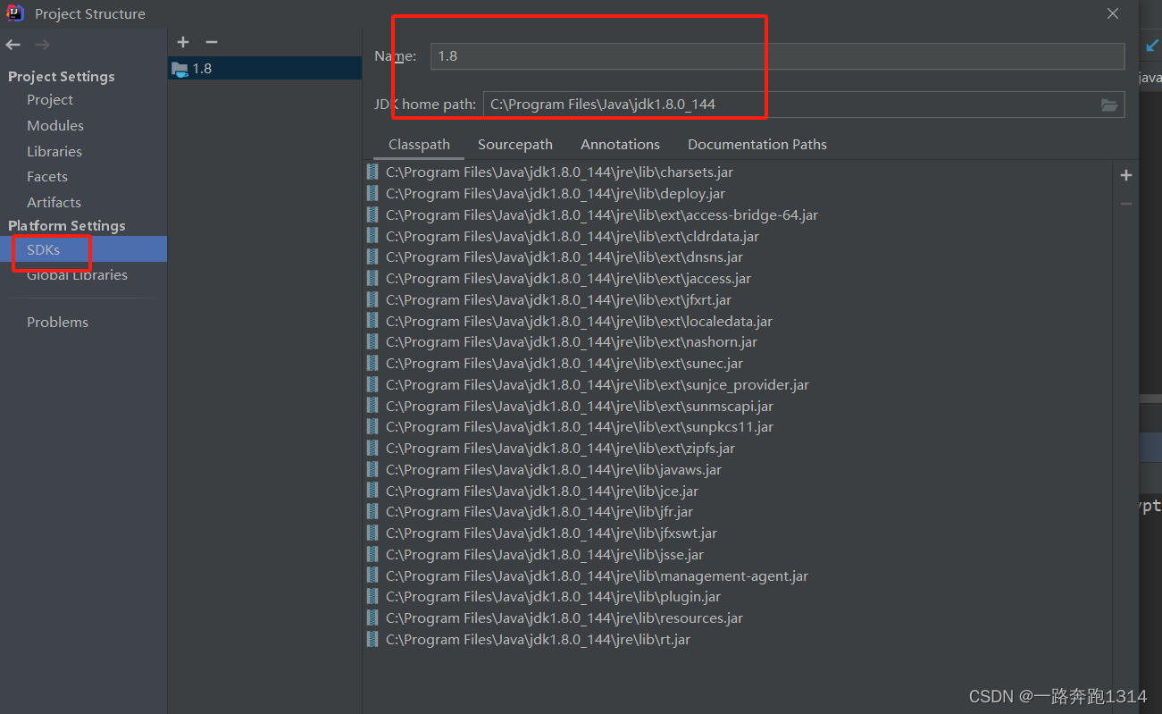Select SDKs under Platform Settings

click(x=83, y=249)
